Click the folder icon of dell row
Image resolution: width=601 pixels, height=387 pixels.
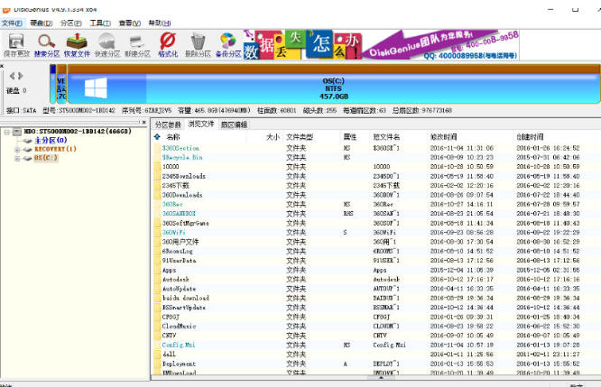click(157, 355)
